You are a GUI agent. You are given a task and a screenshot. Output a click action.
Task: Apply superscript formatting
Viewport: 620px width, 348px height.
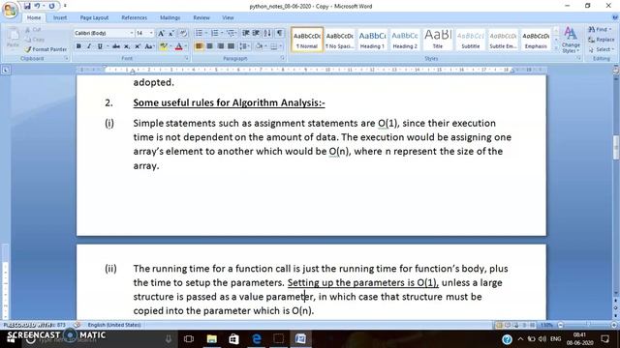pyautogui.click(x=138, y=46)
